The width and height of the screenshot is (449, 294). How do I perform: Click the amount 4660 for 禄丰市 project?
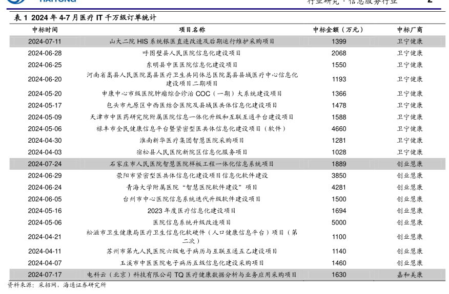(x=338, y=129)
